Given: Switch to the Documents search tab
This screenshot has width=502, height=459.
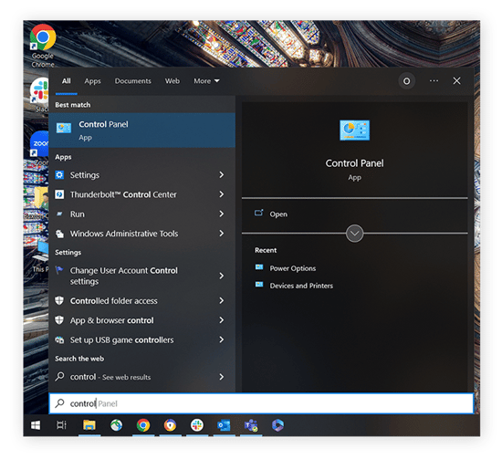Looking at the screenshot, I should [x=133, y=81].
